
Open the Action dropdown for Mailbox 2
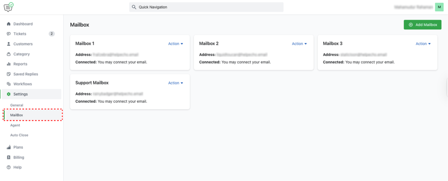299,44
